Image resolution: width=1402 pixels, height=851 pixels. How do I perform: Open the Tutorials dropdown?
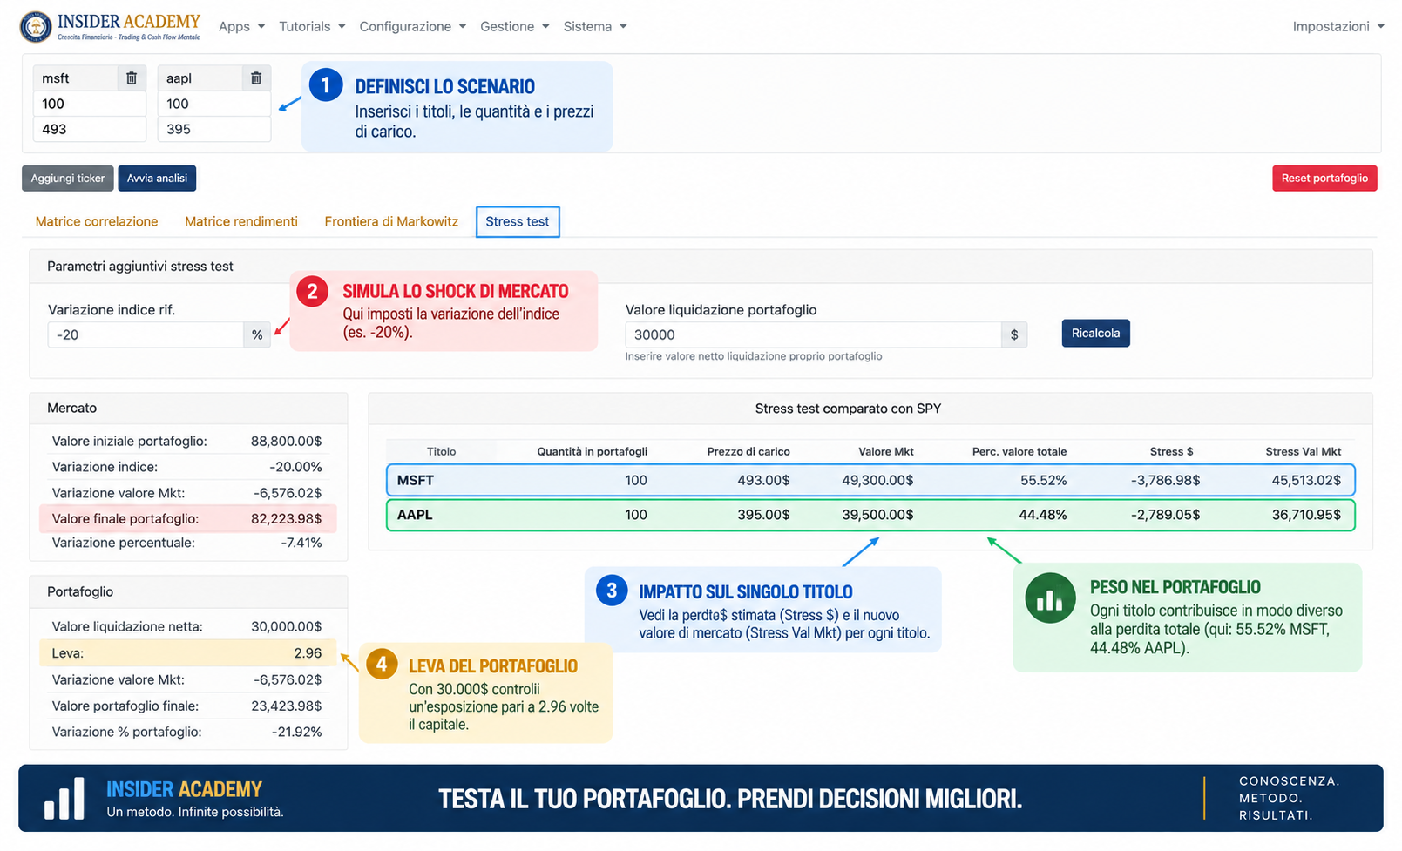[312, 27]
